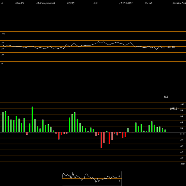Click the '(5,5' parameter text
The image size is (186, 186).
tap(96, 3)
